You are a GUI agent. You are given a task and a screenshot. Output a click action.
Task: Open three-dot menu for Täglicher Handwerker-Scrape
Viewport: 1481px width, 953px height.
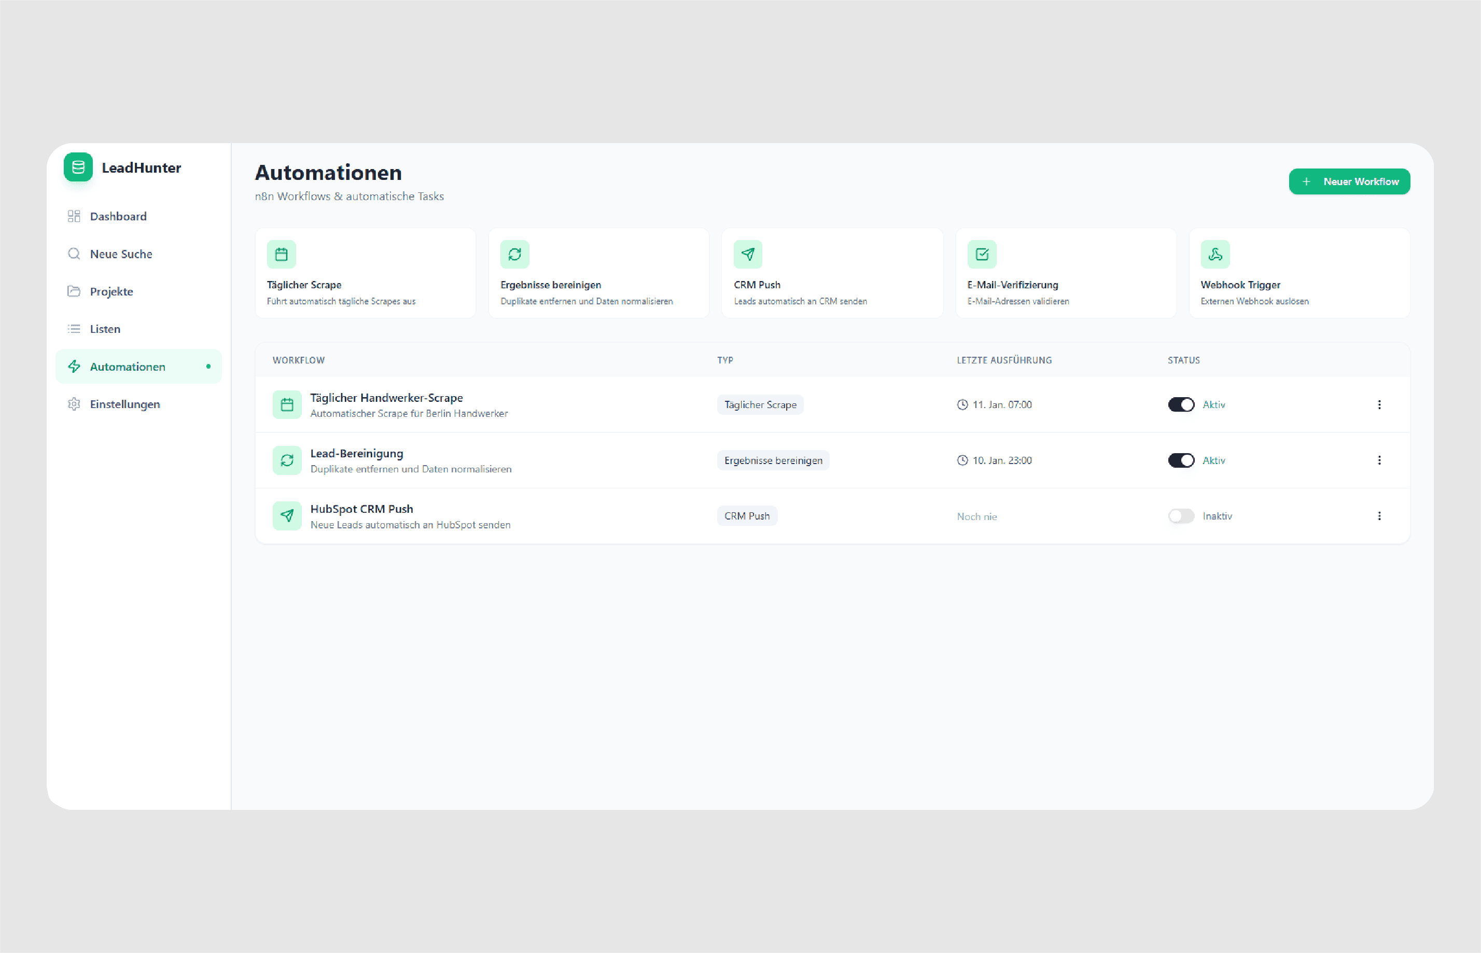pyautogui.click(x=1379, y=405)
